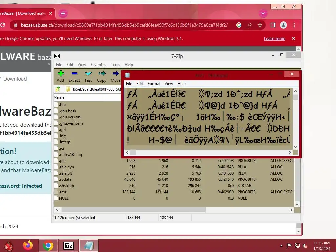Select the .got section row

[x=88, y=129]
